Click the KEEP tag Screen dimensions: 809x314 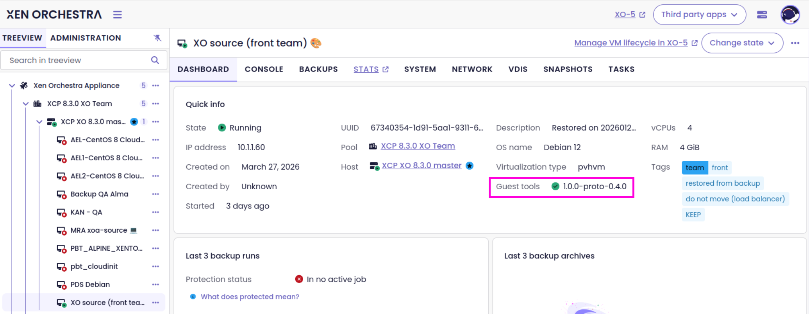[693, 215]
